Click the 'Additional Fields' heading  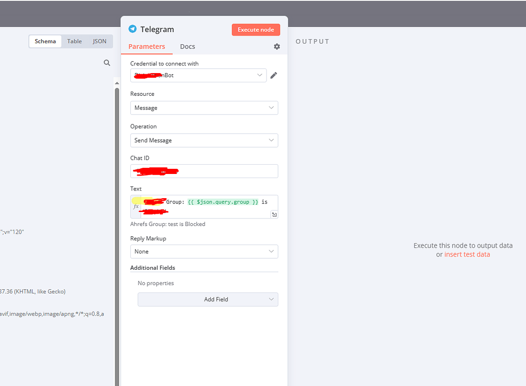tap(152, 268)
